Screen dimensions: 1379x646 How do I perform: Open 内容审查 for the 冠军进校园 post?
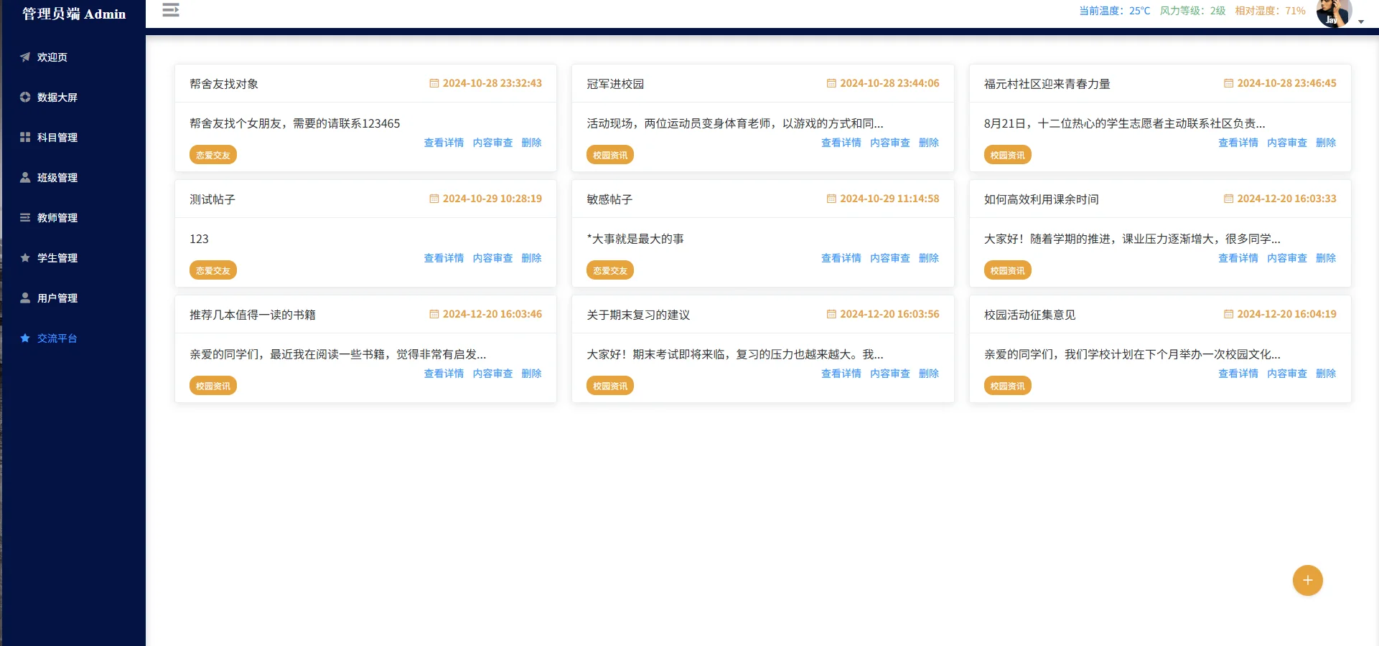pyautogui.click(x=890, y=143)
